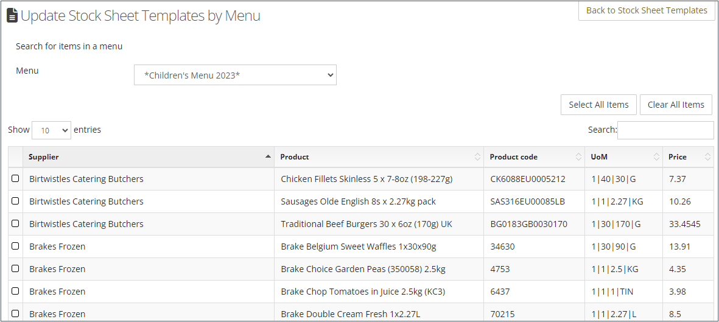Viewport: 719px width, 322px height.
Task: Click UoM value 1|1|2.5|KG
Action: point(615,269)
